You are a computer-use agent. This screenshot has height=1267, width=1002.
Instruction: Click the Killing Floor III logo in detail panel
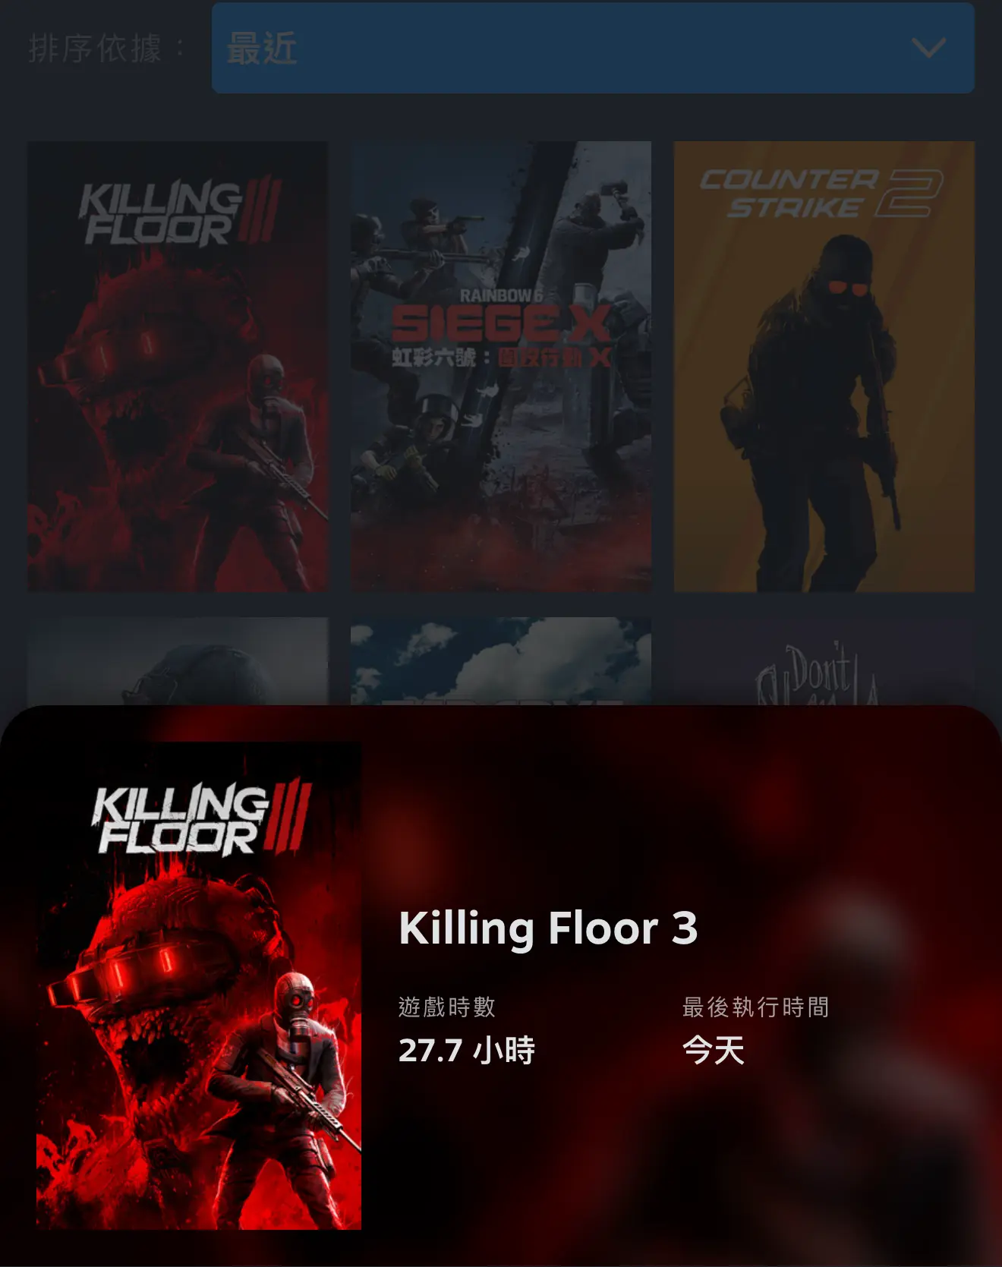click(x=202, y=817)
